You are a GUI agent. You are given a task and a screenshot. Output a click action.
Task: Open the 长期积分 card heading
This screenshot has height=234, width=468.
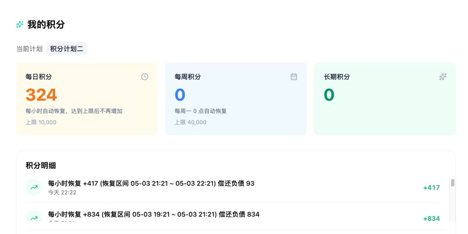(337, 77)
